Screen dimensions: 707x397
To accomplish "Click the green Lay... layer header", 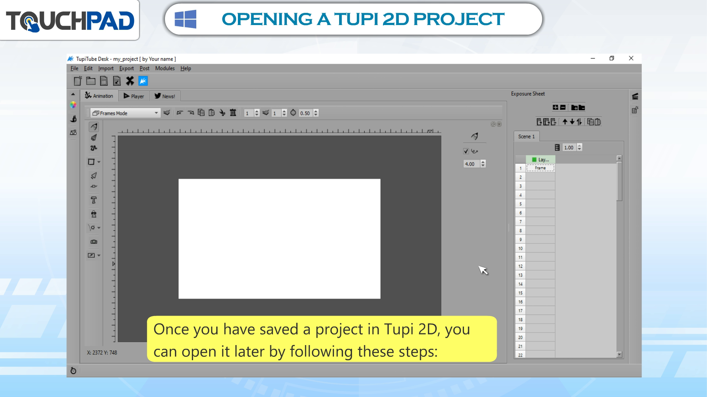I will pos(540,159).
